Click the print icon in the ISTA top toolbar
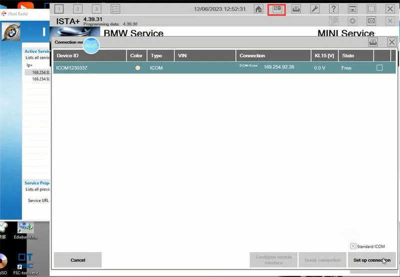This screenshot has width=400, height=277. [296, 9]
